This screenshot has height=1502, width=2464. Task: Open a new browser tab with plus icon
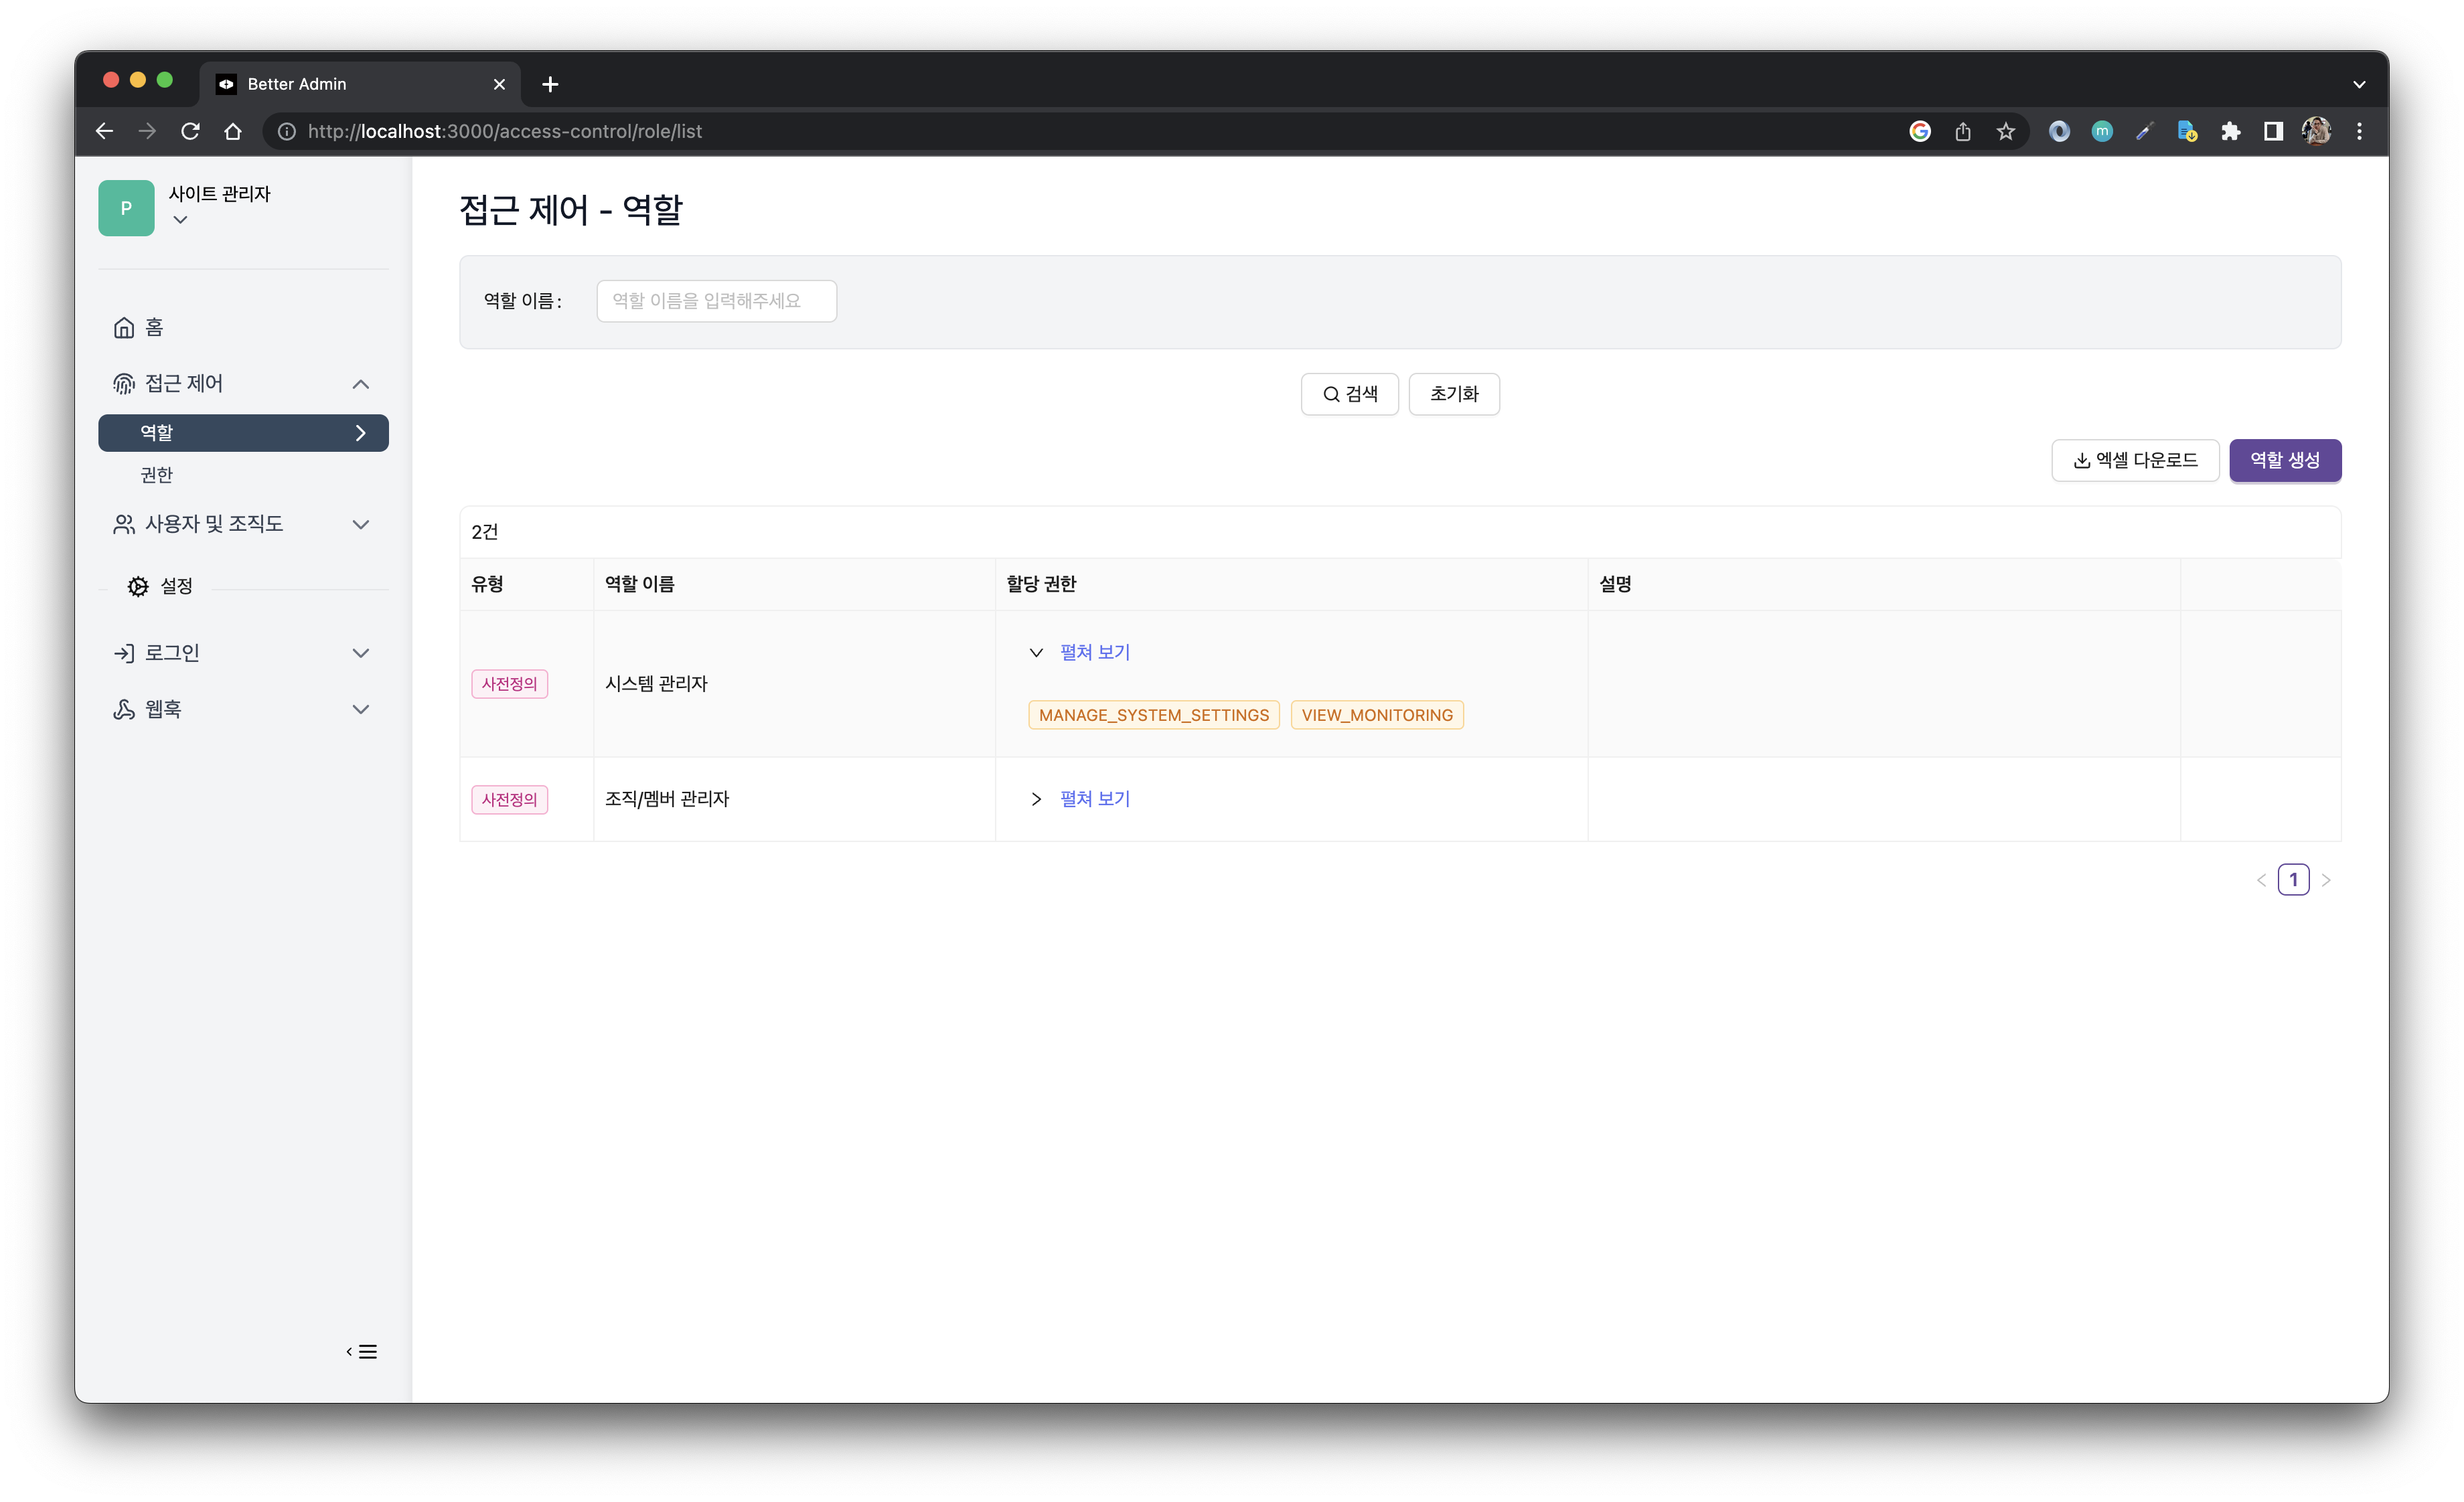(x=549, y=84)
